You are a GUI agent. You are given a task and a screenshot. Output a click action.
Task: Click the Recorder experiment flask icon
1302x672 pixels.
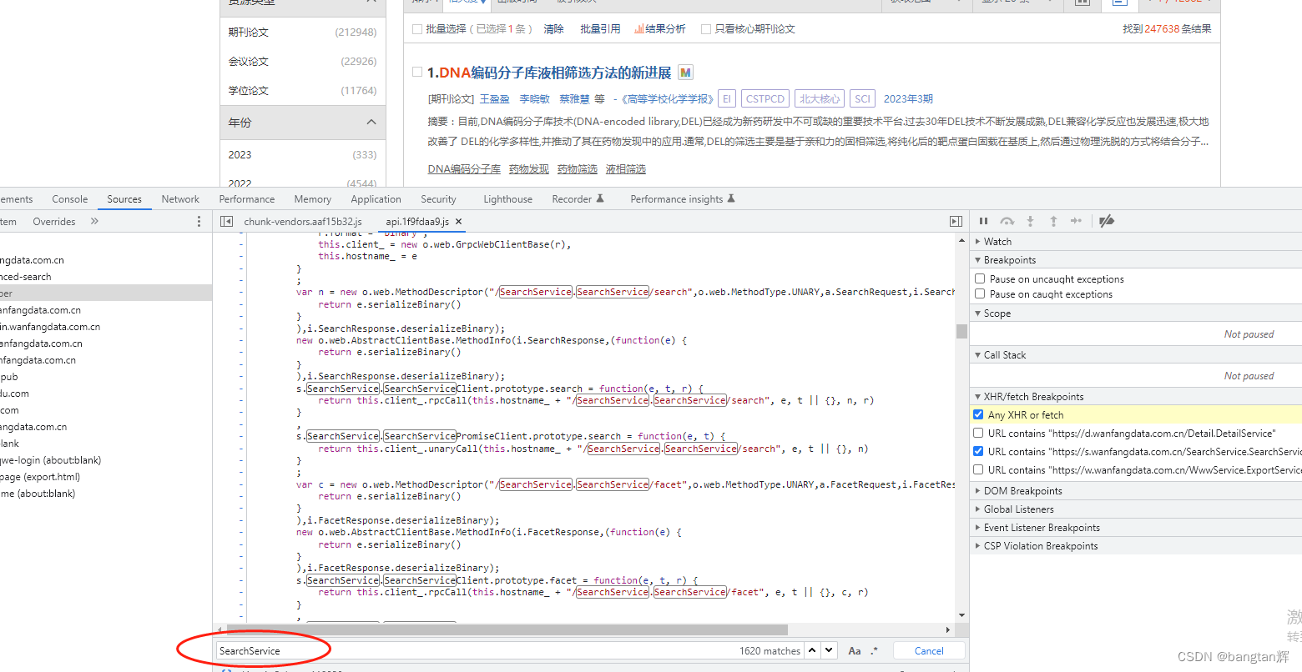coord(600,199)
